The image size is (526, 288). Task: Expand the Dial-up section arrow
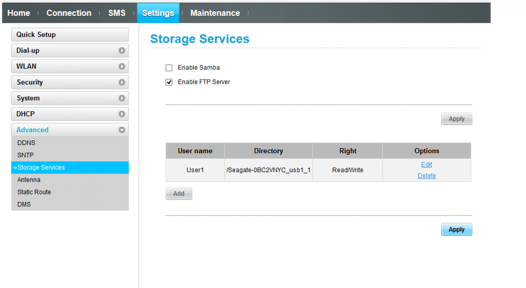tap(122, 50)
